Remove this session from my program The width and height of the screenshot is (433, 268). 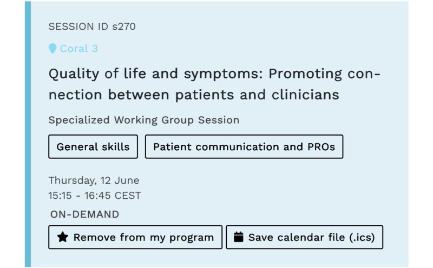[135, 237]
